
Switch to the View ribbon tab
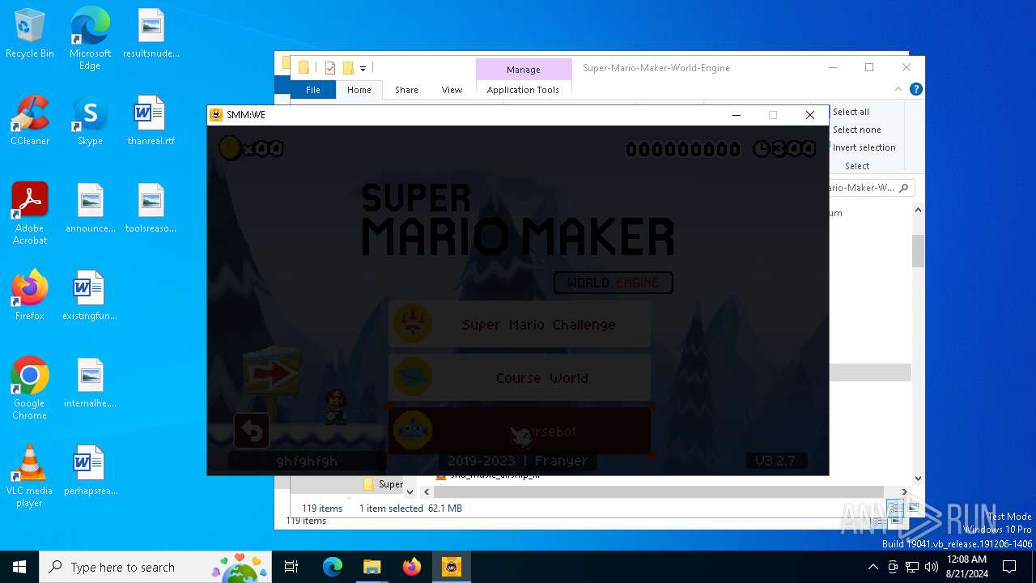click(452, 90)
